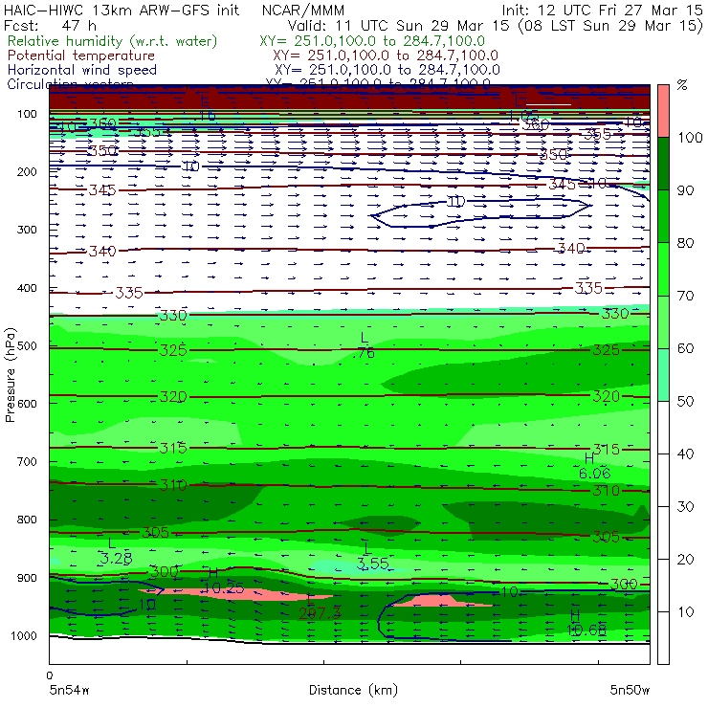Click the colorbar '60' label
Screen dimensions: 708x708
685,348
